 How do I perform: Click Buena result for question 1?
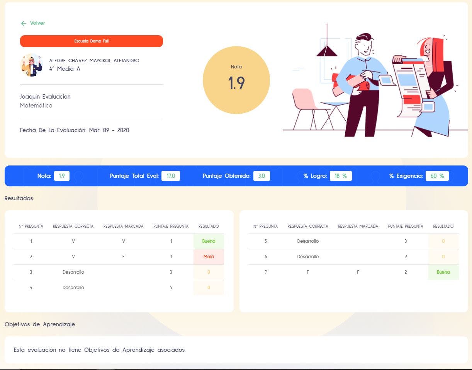coord(209,241)
